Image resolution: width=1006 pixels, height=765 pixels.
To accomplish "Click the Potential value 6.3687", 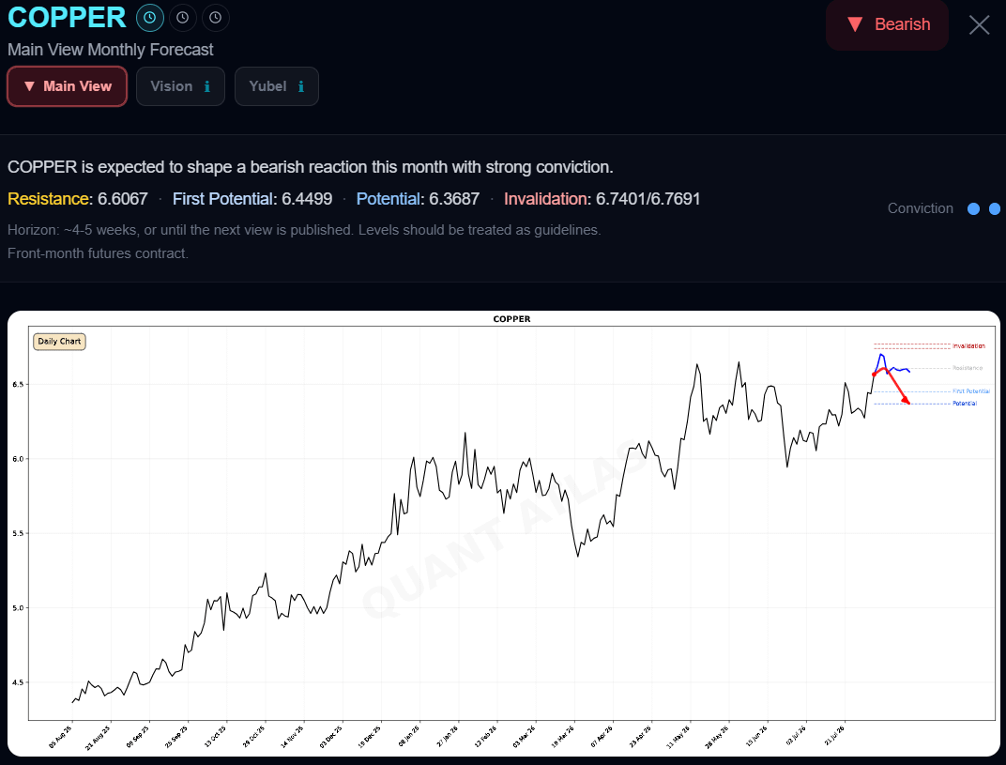I will pos(454,199).
